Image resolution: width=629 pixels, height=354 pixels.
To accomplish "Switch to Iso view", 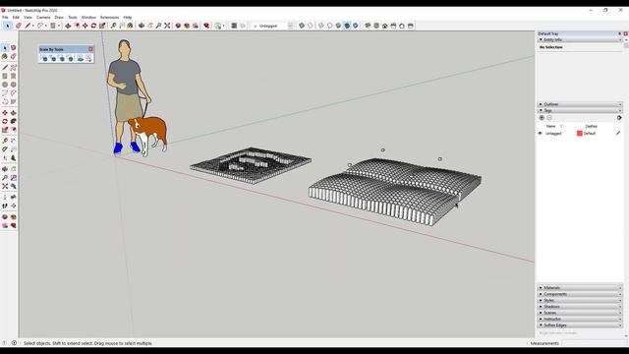I will click(368, 26).
